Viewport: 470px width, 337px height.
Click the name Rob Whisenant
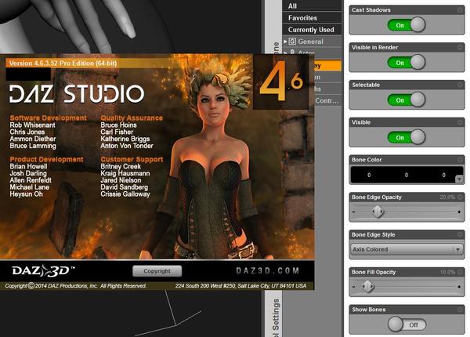(x=32, y=125)
